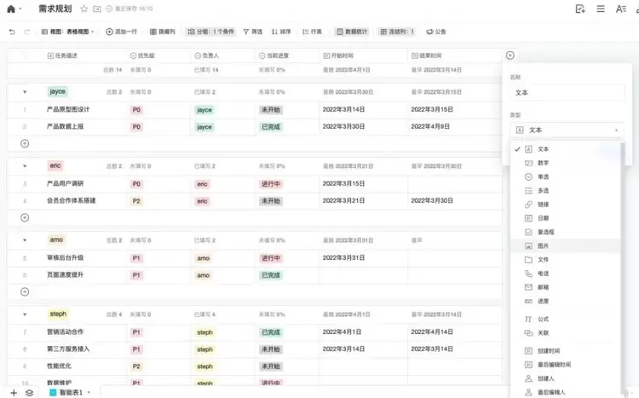Choose the 关联 relation field type
This screenshot has height=398, width=639.
[566, 333]
